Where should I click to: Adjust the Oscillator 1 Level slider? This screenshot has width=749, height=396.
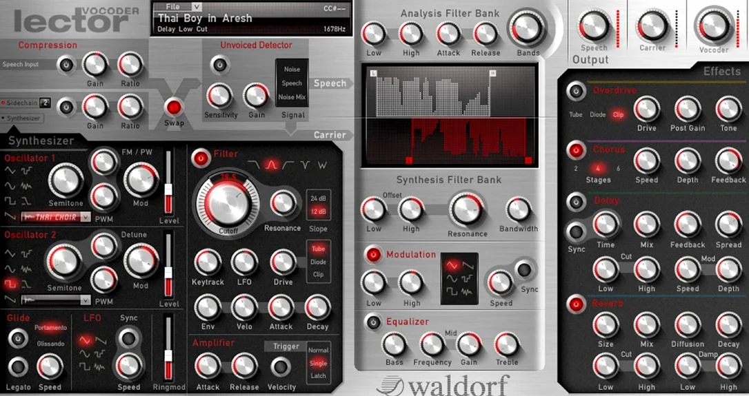(x=168, y=183)
